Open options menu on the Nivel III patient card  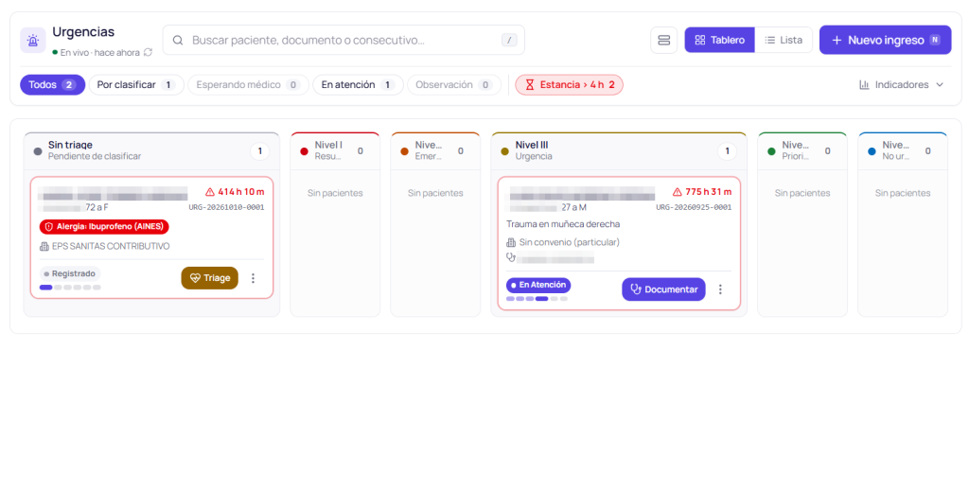[720, 289]
